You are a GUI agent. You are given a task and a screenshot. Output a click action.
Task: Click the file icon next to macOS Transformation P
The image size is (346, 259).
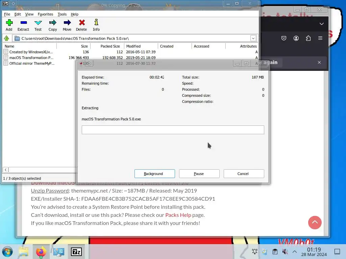click(x=6, y=58)
